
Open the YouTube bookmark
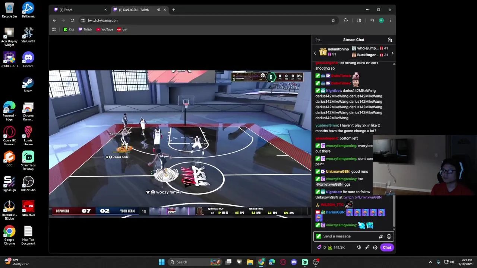pos(105,29)
